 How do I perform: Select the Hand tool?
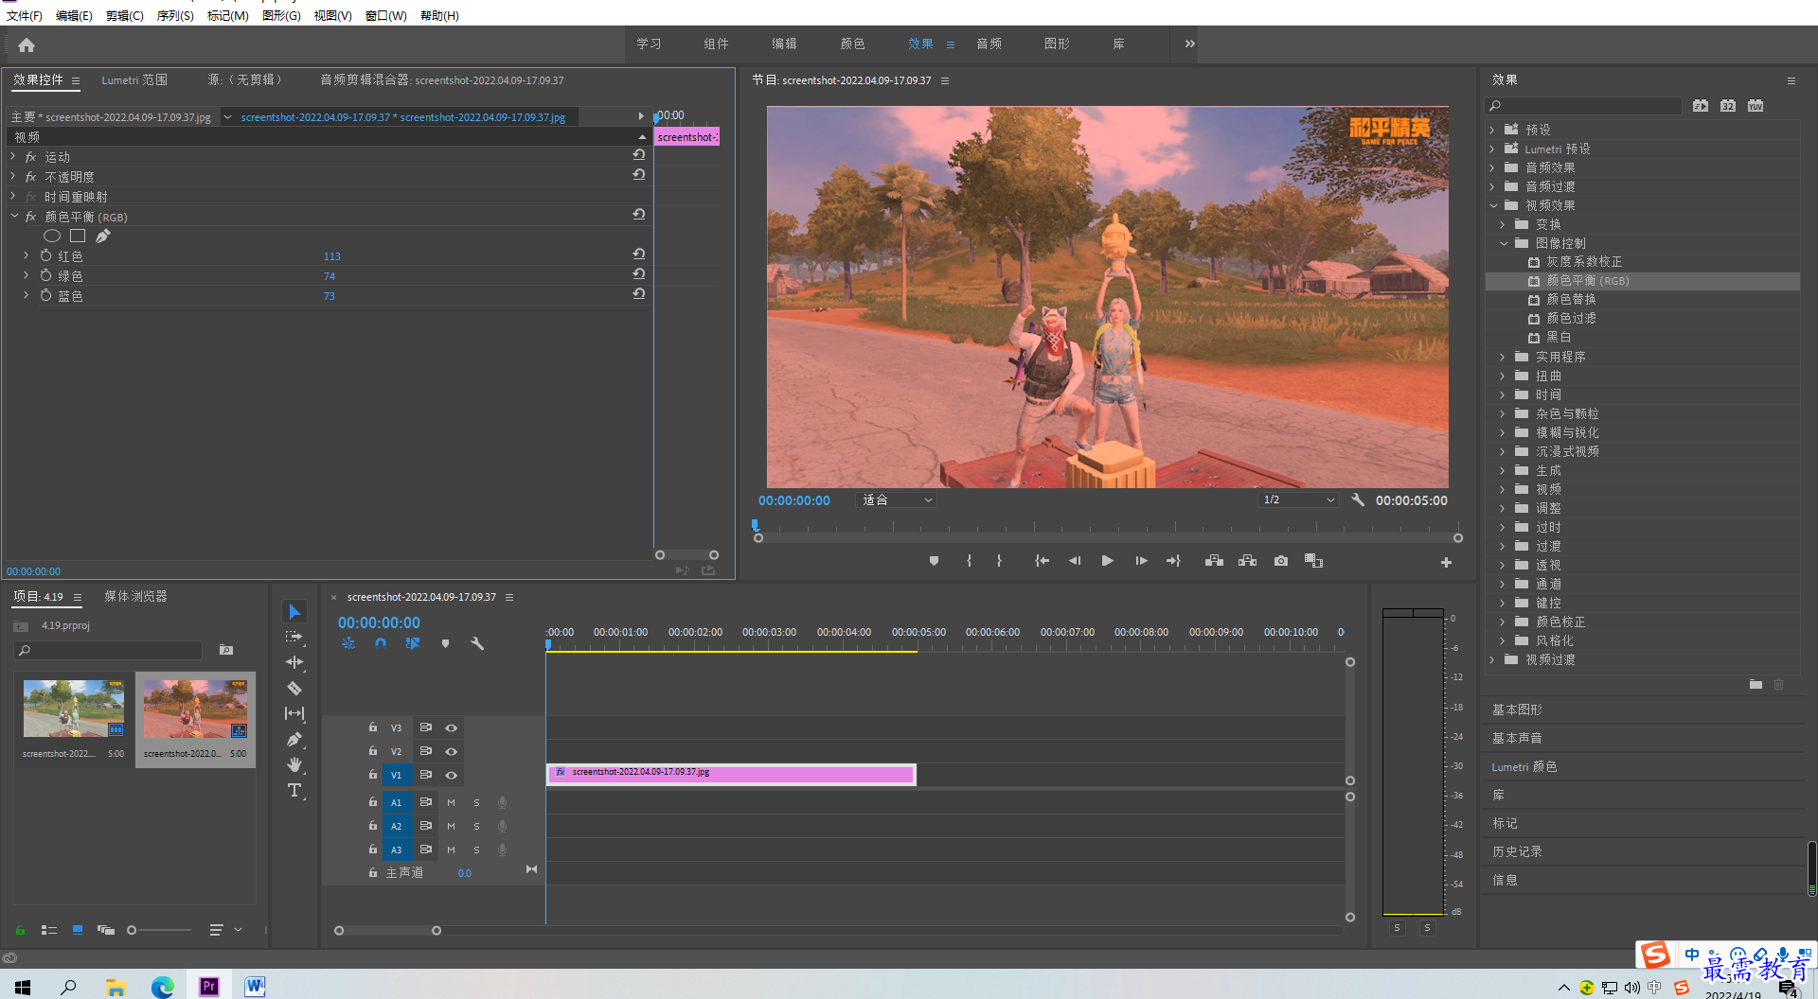click(294, 764)
